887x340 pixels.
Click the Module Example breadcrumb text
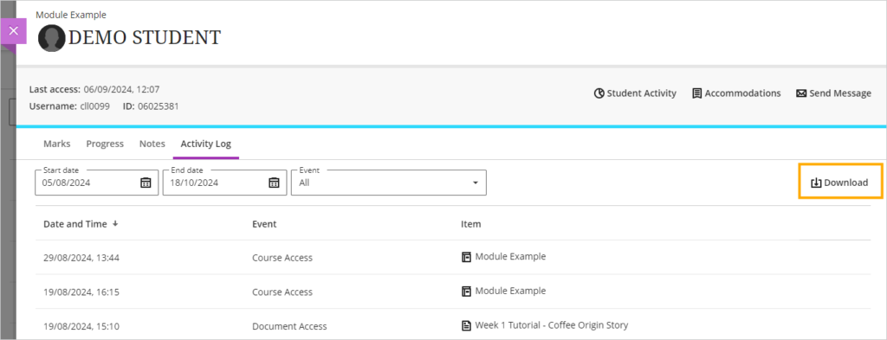click(71, 15)
